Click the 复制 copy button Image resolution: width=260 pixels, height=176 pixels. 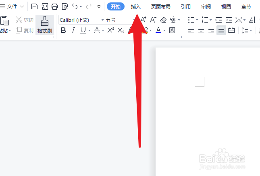25,31
